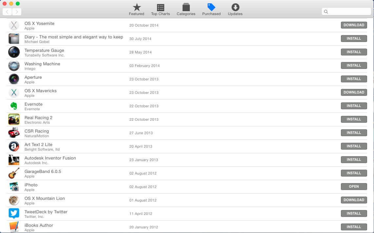
Task: Open iPhoto with the Open button
Action: tap(354, 186)
